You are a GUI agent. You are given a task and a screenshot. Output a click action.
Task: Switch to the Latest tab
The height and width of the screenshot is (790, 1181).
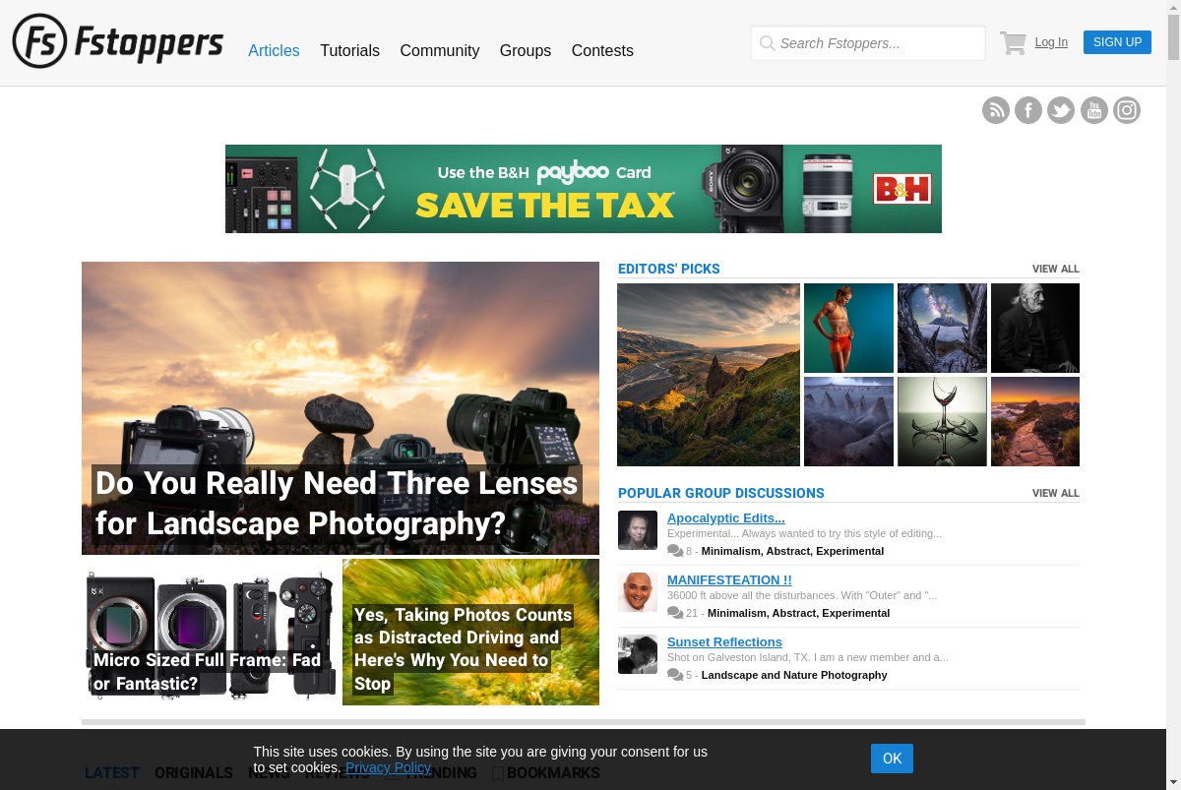(x=112, y=773)
